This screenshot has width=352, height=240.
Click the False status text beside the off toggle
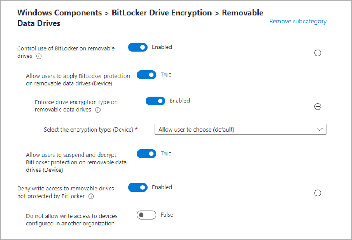tap(167, 215)
